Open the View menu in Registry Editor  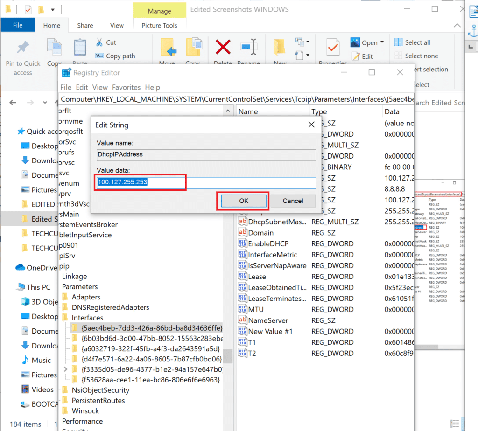[100, 87]
